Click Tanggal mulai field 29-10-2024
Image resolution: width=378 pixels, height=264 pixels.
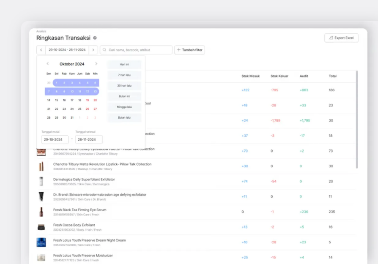tap(55, 139)
